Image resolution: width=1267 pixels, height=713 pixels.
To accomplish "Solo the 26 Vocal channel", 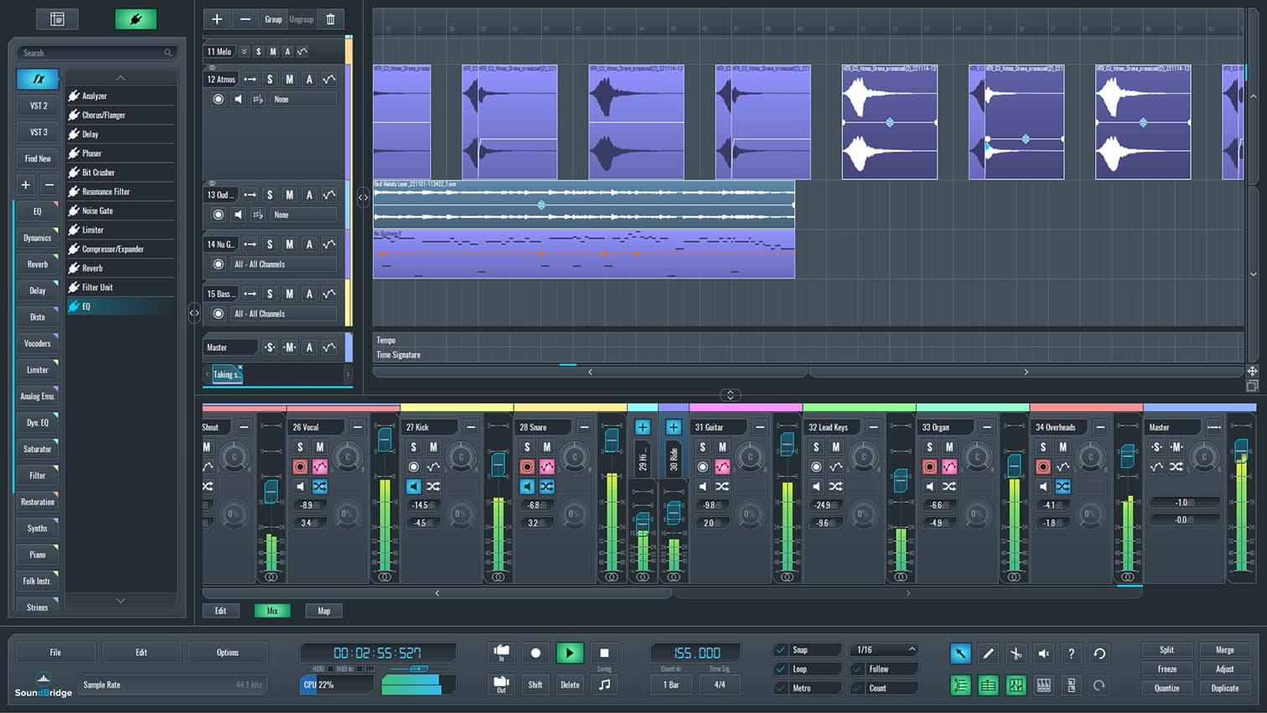I will [x=300, y=447].
